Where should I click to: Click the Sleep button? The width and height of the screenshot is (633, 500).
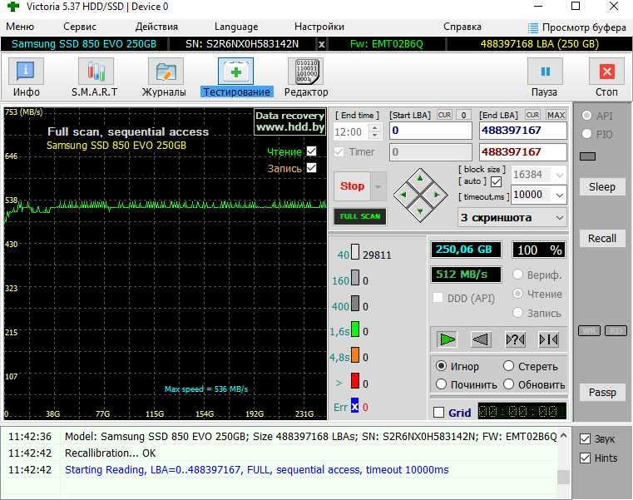[601, 187]
